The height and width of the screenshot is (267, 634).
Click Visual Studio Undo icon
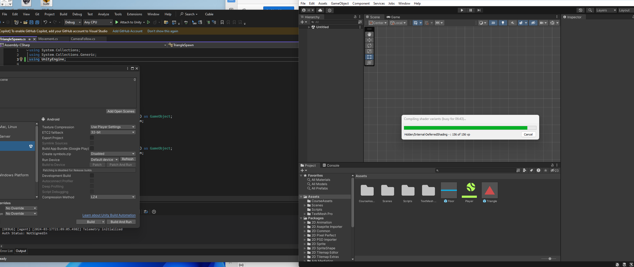coord(45,22)
